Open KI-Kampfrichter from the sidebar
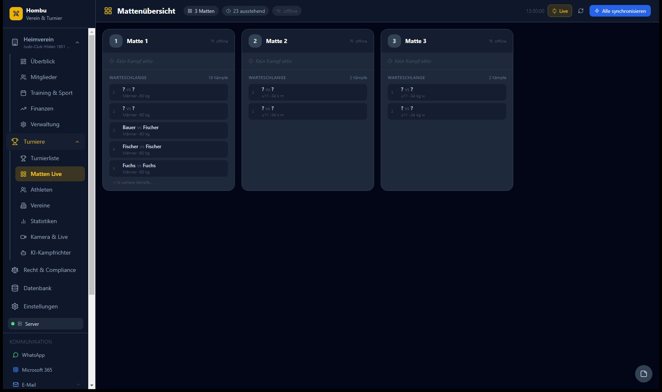Screen dimensions: 662x392 tap(50, 253)
